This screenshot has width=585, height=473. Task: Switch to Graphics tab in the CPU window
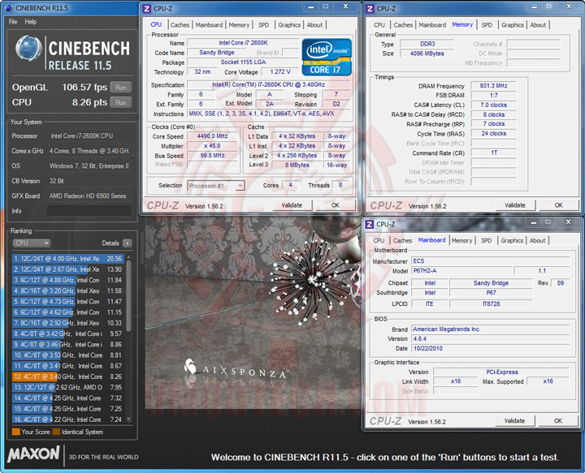(289, 25)
